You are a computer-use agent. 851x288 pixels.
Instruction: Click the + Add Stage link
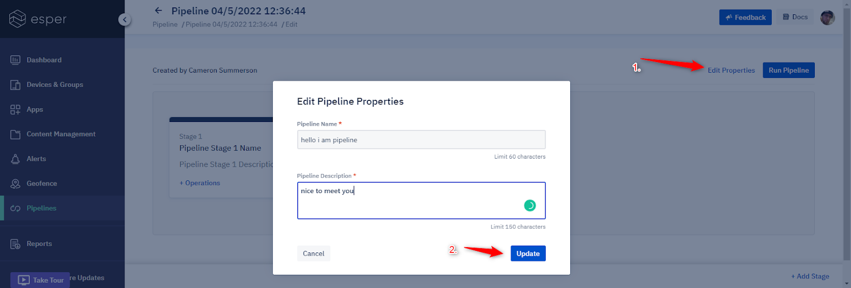click(810, 276)
